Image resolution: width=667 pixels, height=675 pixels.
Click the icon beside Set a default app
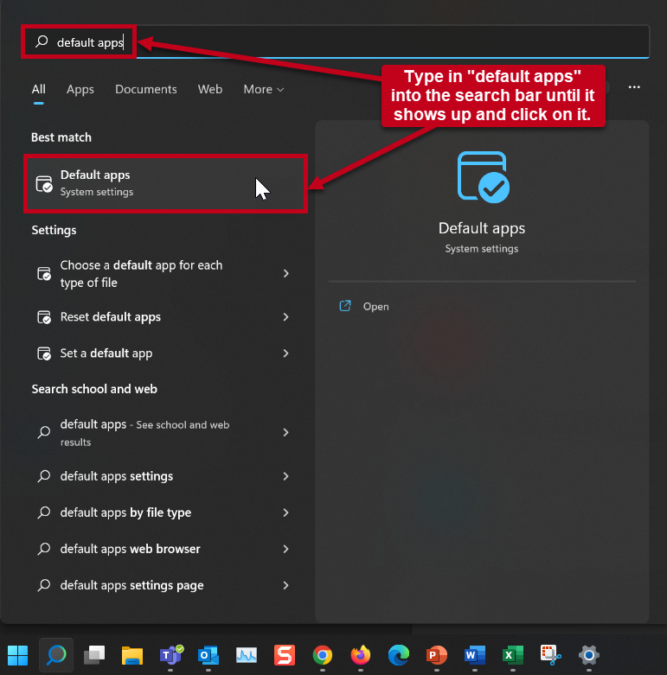coord(44,353)
